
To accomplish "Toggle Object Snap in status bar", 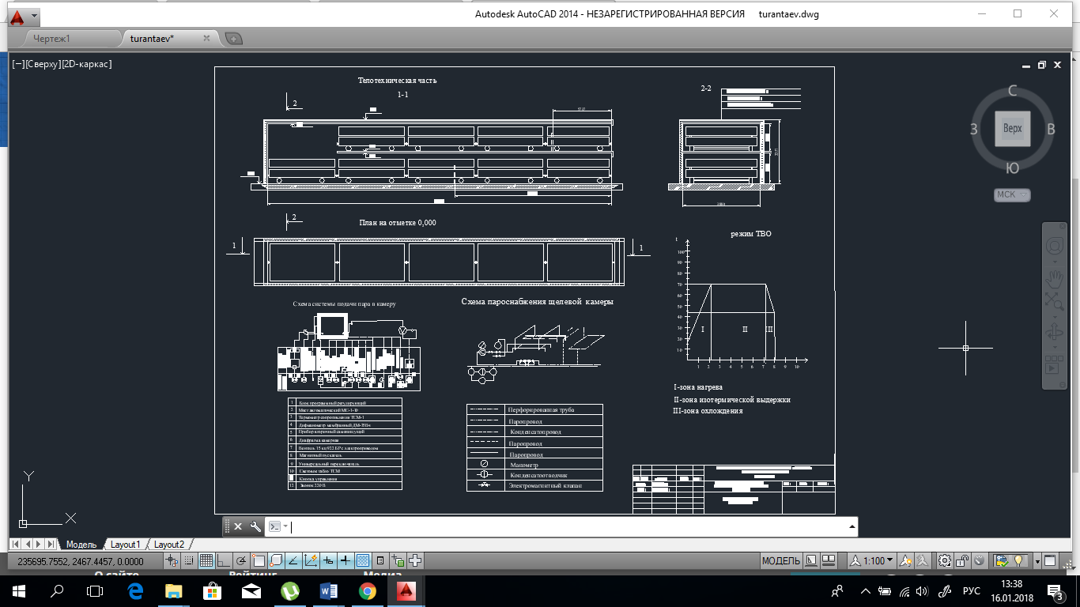I will (259, 561).
